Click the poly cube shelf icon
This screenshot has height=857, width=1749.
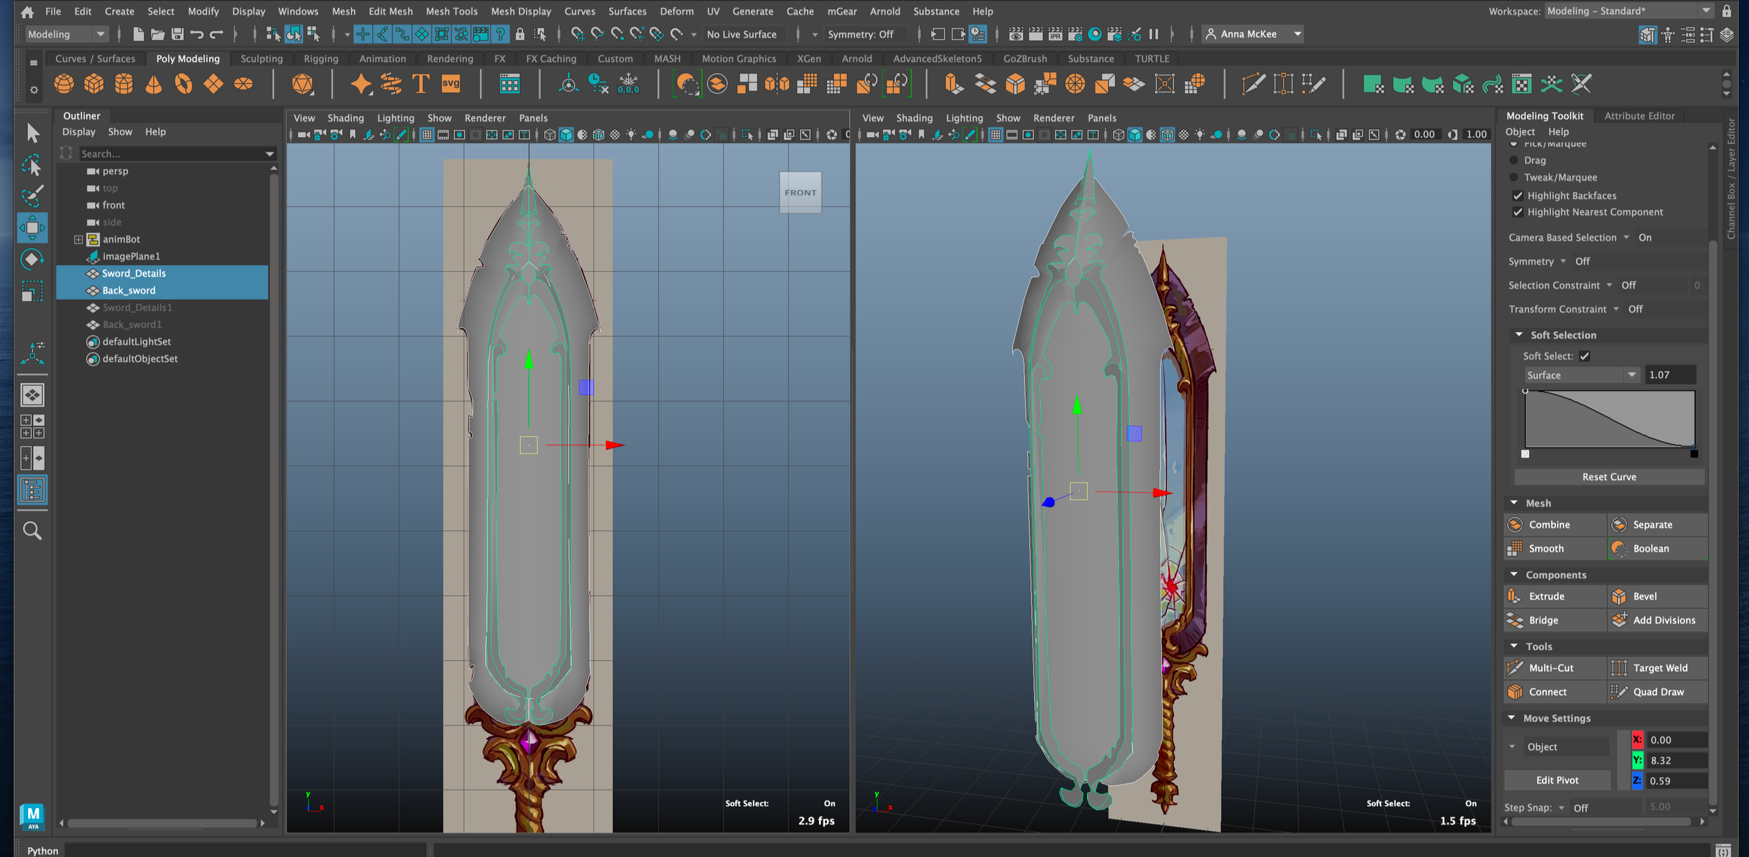[94, 85]
